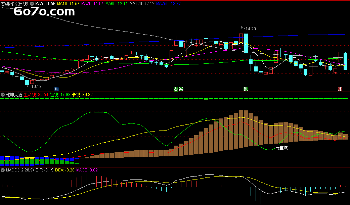Click the 短线: 47.93 value

tap(60, 95)
